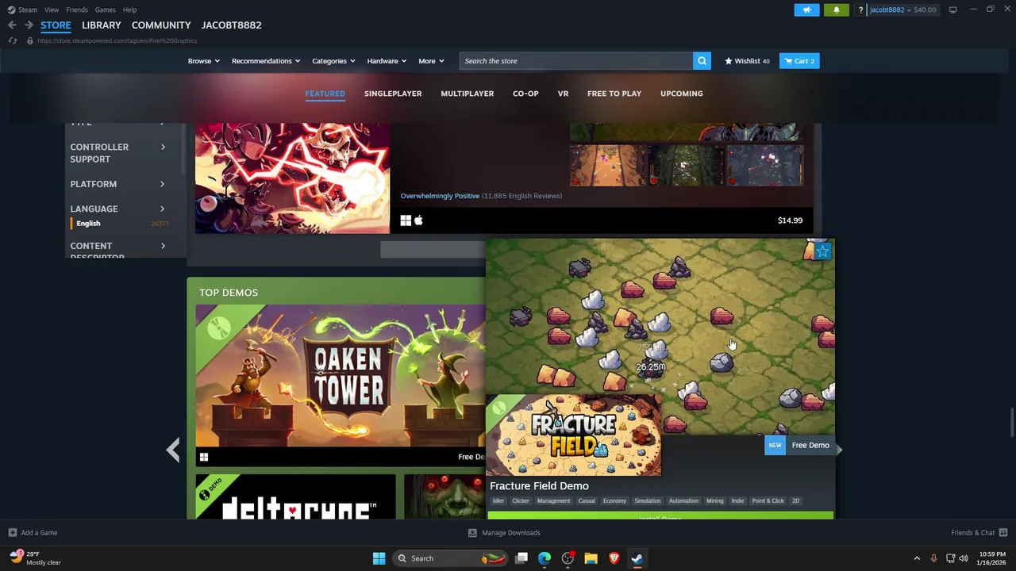Open the Wishlist 40 link

pos(747,61)
